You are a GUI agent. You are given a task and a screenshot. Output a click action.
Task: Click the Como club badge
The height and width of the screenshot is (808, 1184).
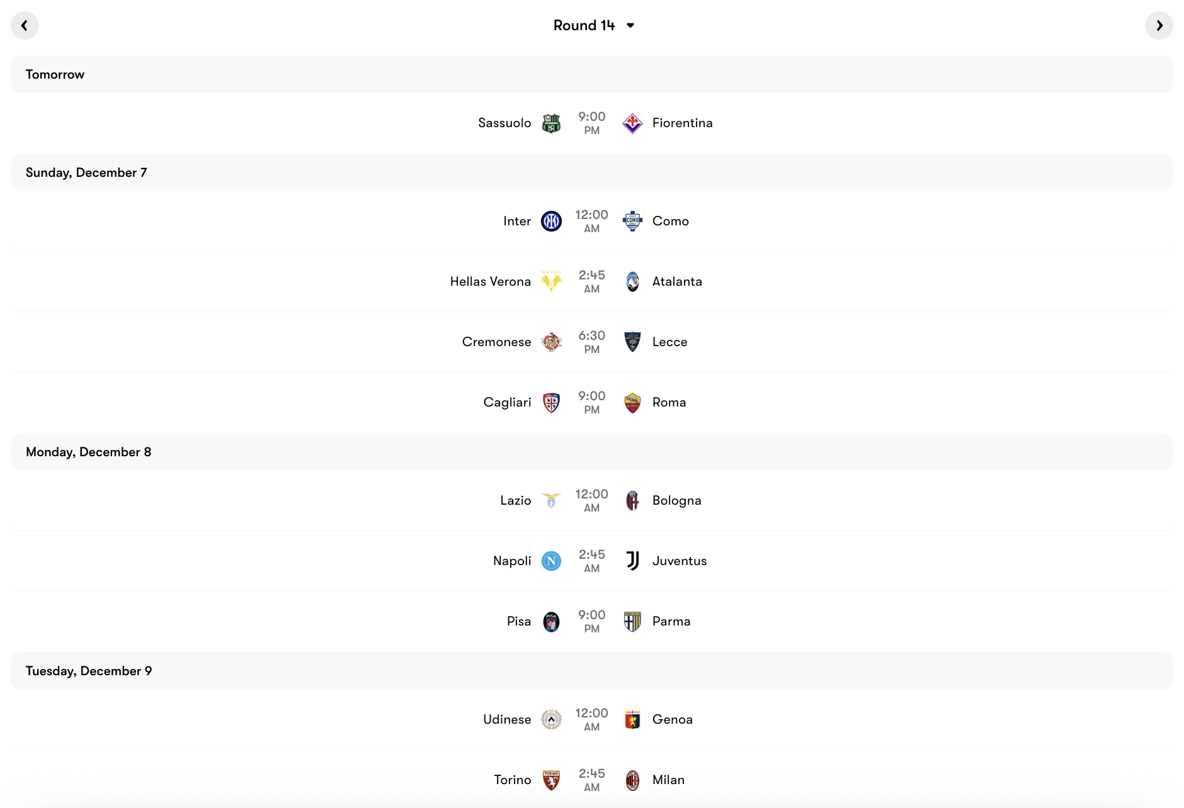click(632, 221)
